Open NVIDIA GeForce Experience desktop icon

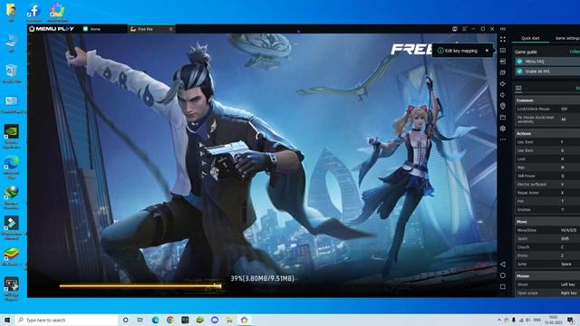(x=12, y=136)
